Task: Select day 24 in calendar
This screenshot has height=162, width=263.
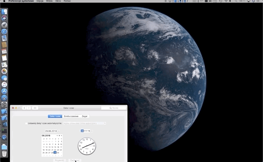Action: coord(61,150)
